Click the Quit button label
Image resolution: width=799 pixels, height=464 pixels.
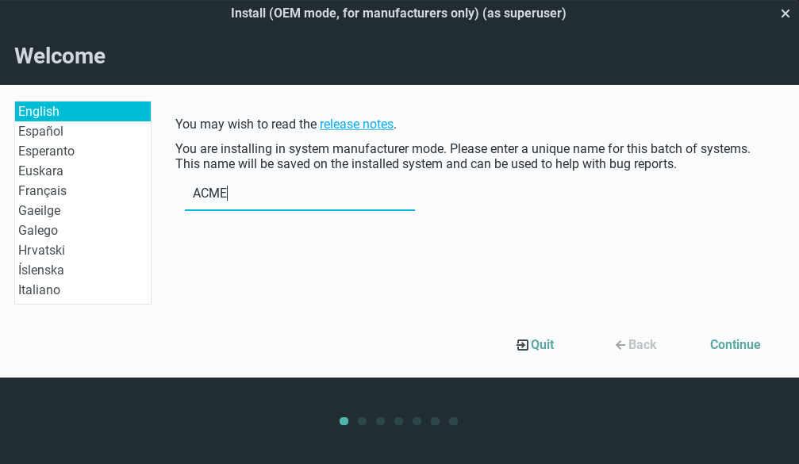pos(543,344)
